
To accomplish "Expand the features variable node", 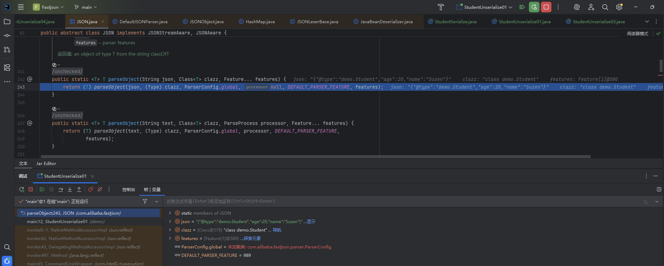I will point(170,238).
